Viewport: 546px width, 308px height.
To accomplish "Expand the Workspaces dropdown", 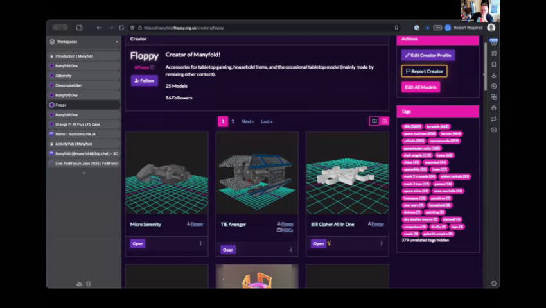I will pos(117,42).
